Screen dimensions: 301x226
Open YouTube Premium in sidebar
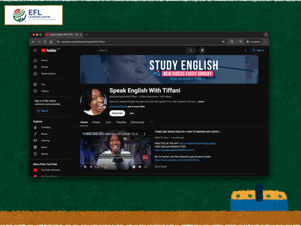(x=50, y=170)
